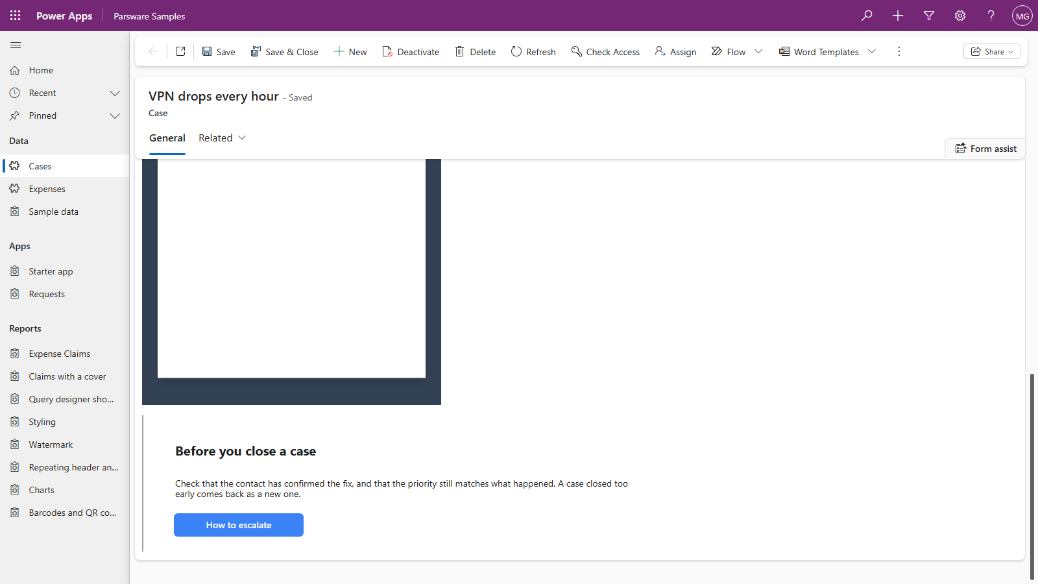Open Query designer report item
Screen dimensions: 1038x584
click(x=65, y=399)
